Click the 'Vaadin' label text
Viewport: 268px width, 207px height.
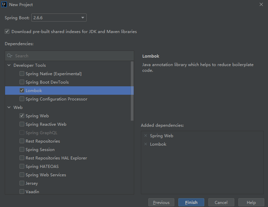pyautogui.click(x=32, y=192)
